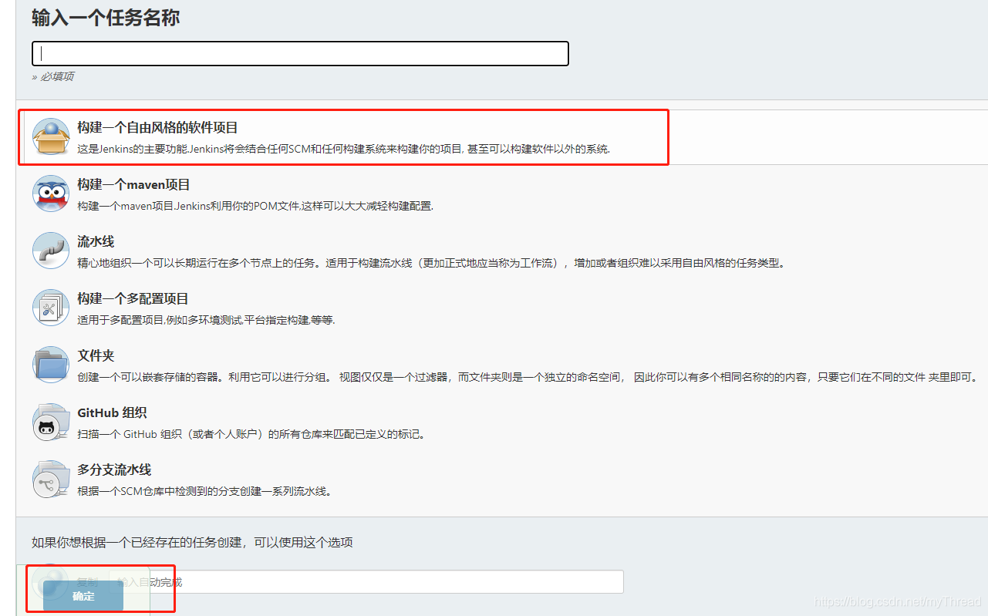
Task: Click the maven project POM description
Action: tap(255, 207)
